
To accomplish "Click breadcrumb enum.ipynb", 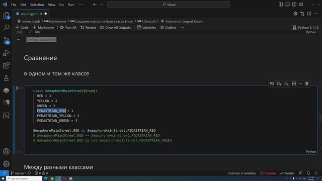I will [31, 21].
